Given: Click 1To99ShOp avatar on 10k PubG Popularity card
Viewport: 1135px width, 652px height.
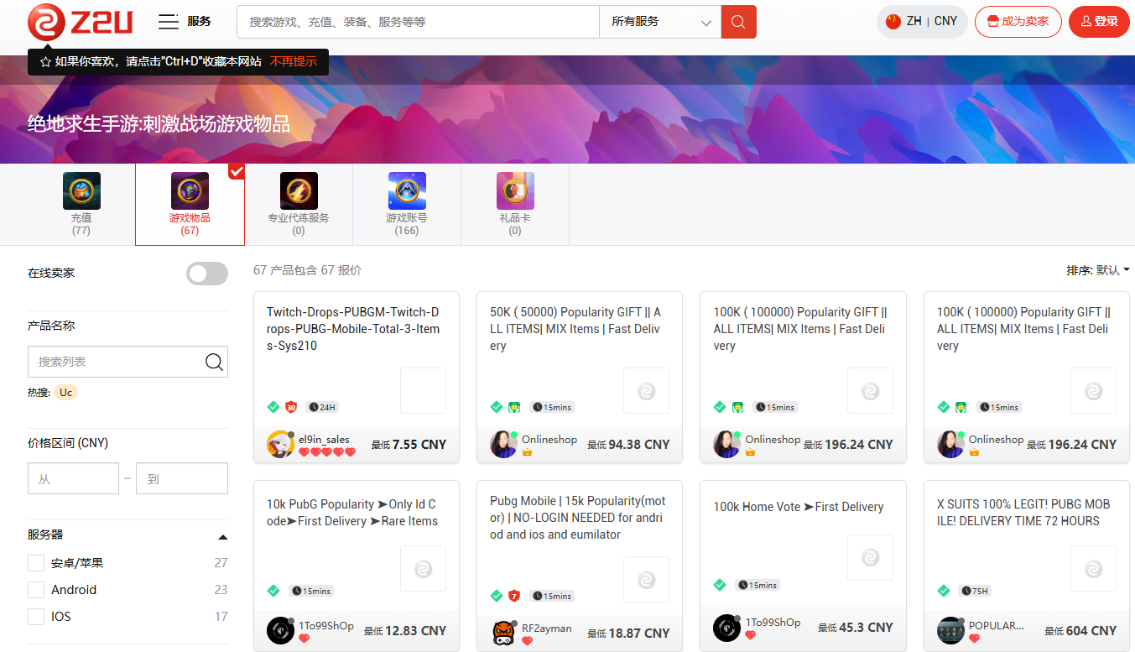Looking at the screenshot, I should coord(280,630).
